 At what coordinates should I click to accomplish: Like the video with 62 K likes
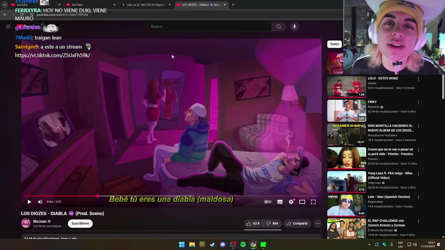(x=253, y=224)
